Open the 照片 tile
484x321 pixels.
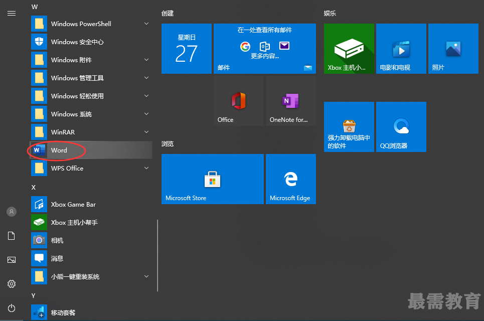tap(453, 49)
